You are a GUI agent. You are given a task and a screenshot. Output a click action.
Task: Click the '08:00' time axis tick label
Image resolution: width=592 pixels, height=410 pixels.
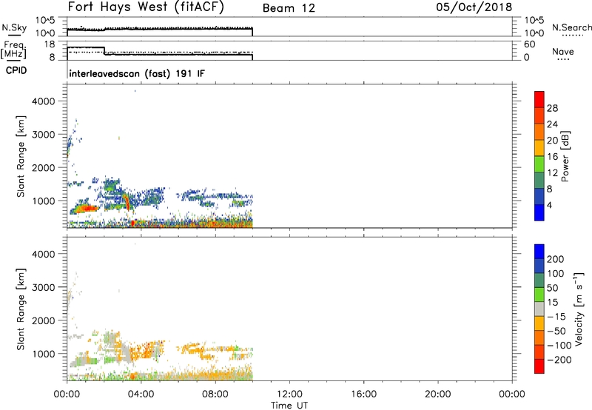pyautogui.click(x=215, y=394)
